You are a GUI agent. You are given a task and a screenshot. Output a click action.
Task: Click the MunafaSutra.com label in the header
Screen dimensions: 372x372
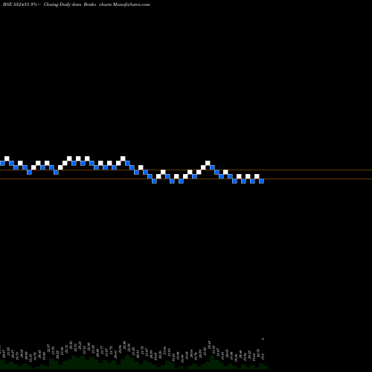click(x=131, y=4)
